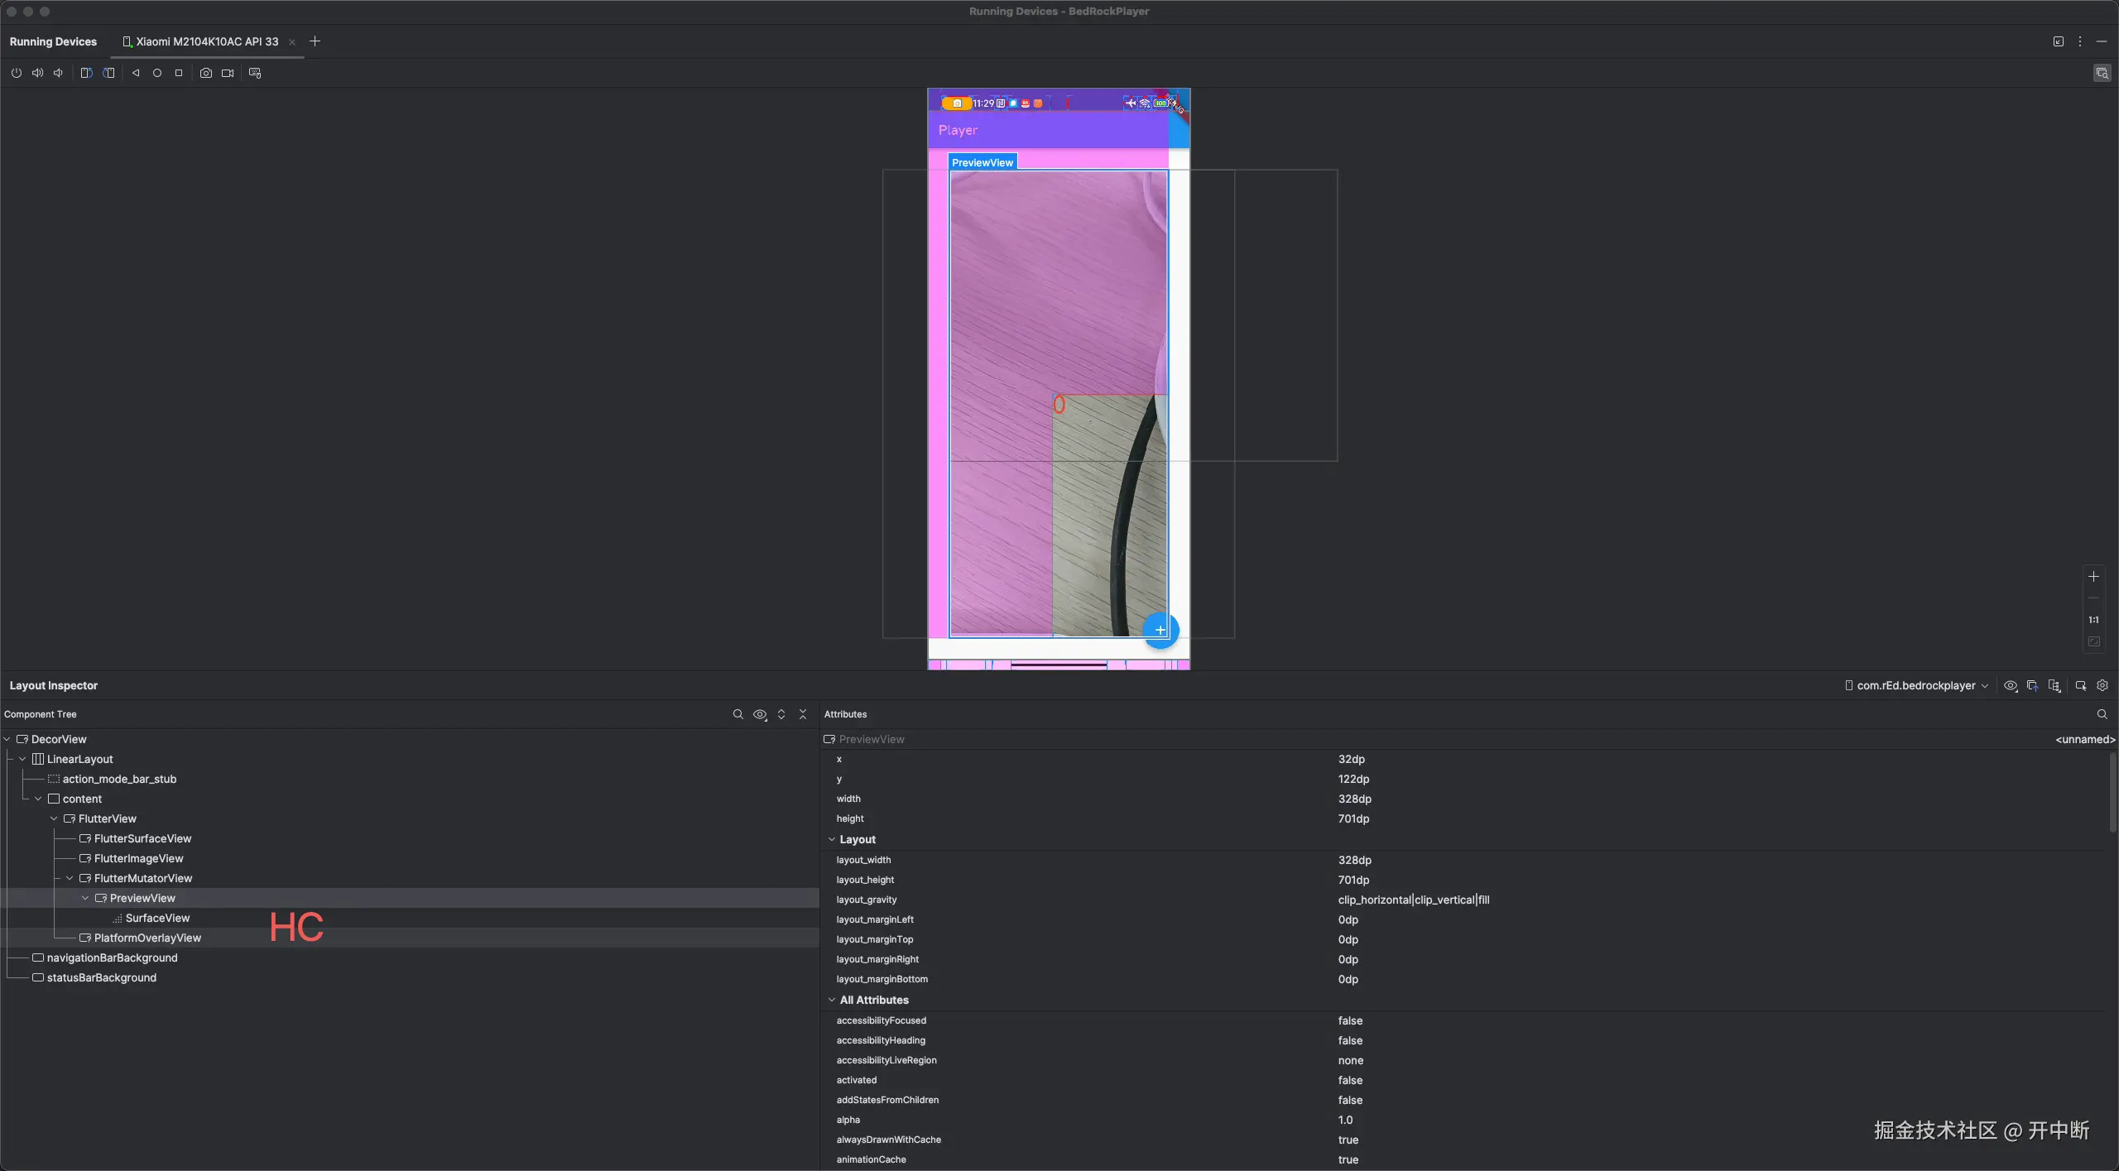Toggle view options eye in Layout Inspector header

2011,685
